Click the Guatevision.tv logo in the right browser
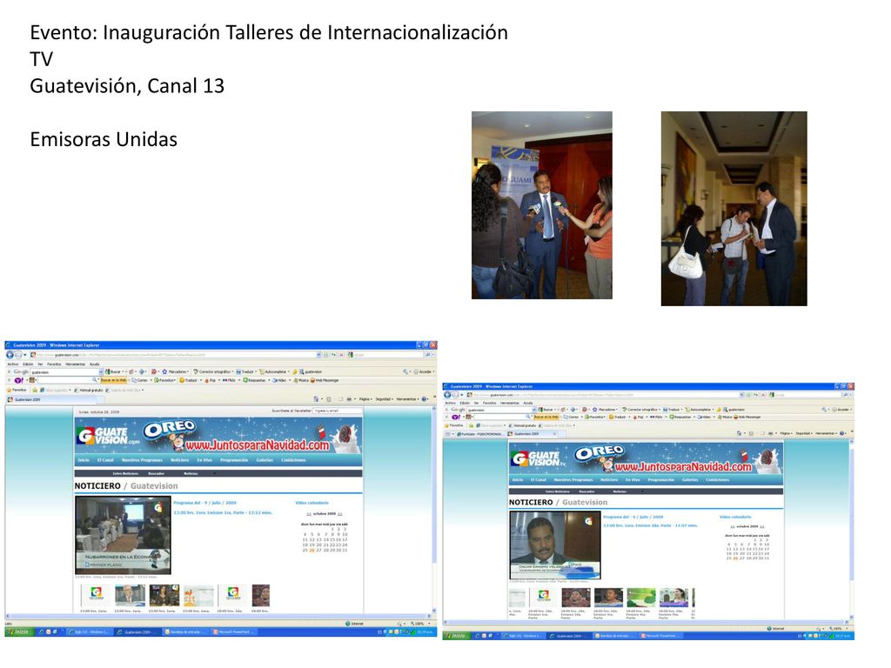Screen dimensions: 891x668 pos(539,458)
